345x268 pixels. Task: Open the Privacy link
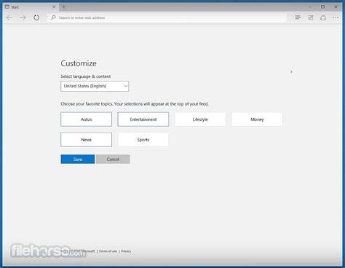coord(126,251)
